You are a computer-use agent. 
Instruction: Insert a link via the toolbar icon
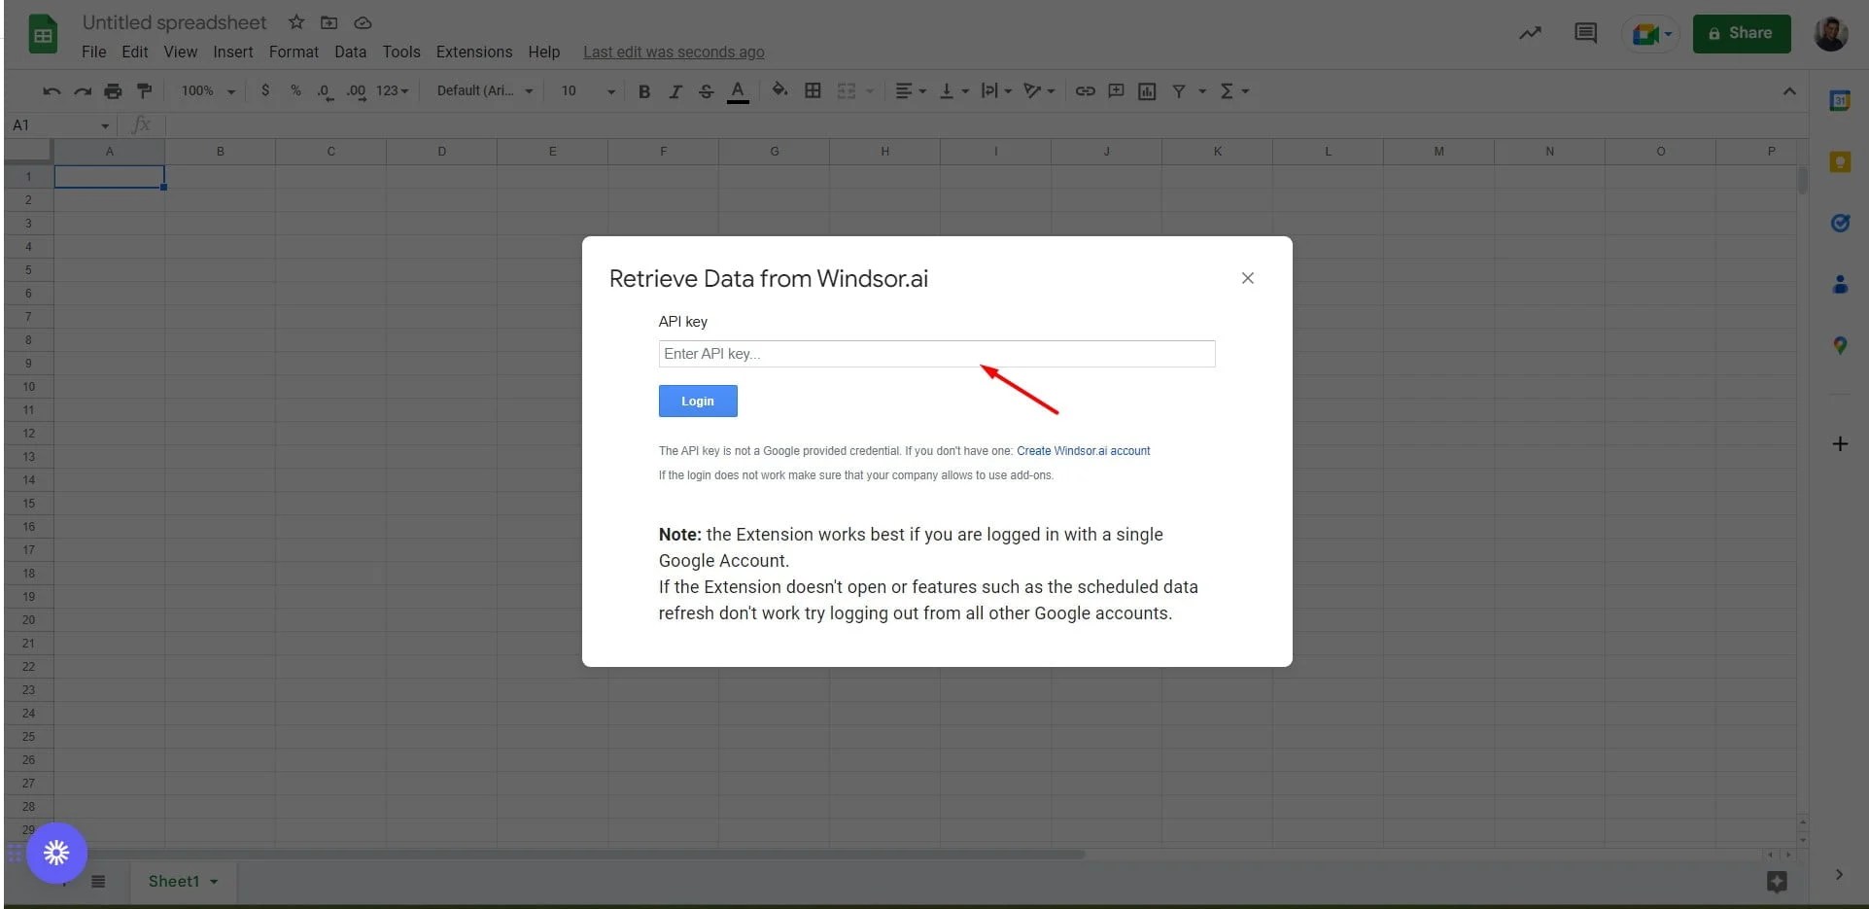pyautogui.click(x=1085, y=90)
